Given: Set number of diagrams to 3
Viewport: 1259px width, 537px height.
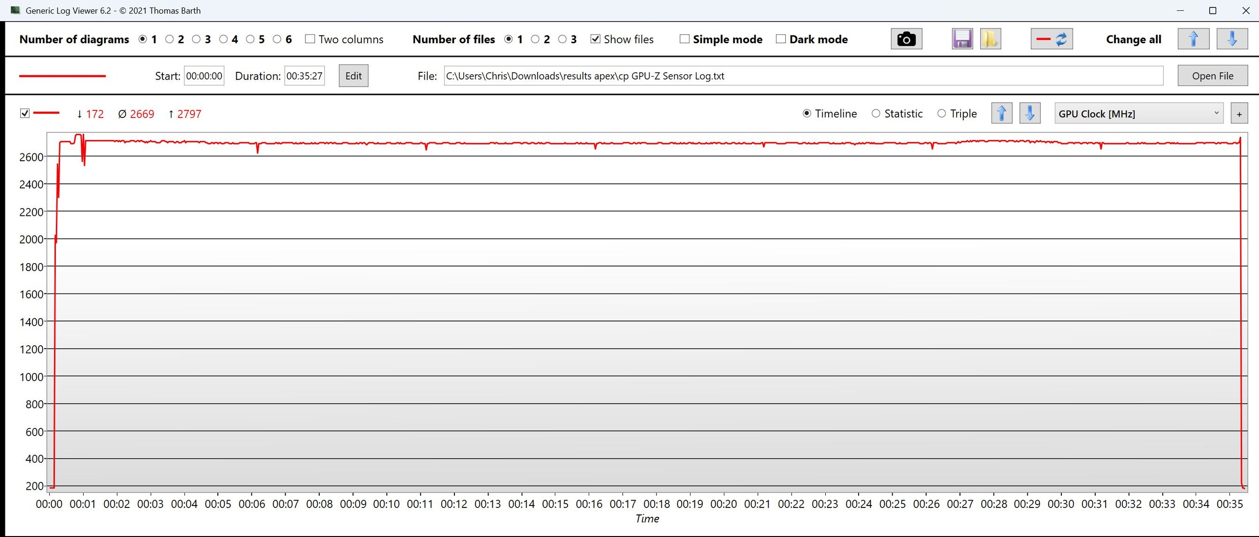Looking at the screenshot, I should tap(196, 39).
